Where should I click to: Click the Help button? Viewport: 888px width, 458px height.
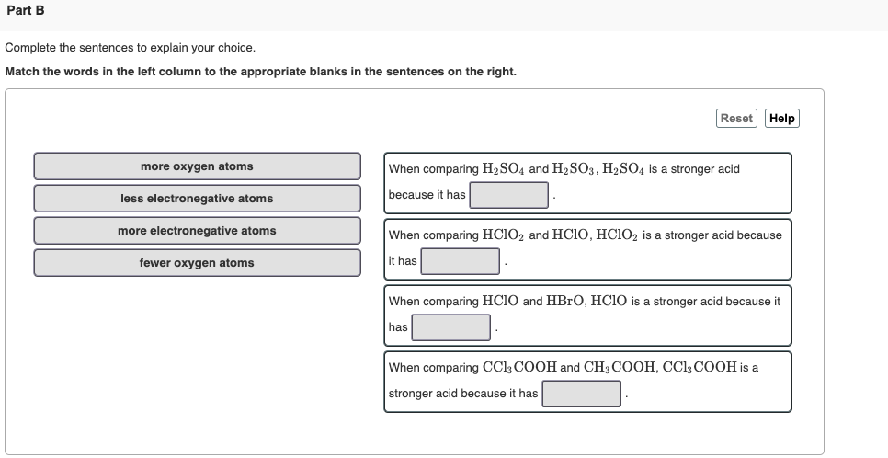click(781, 119)
